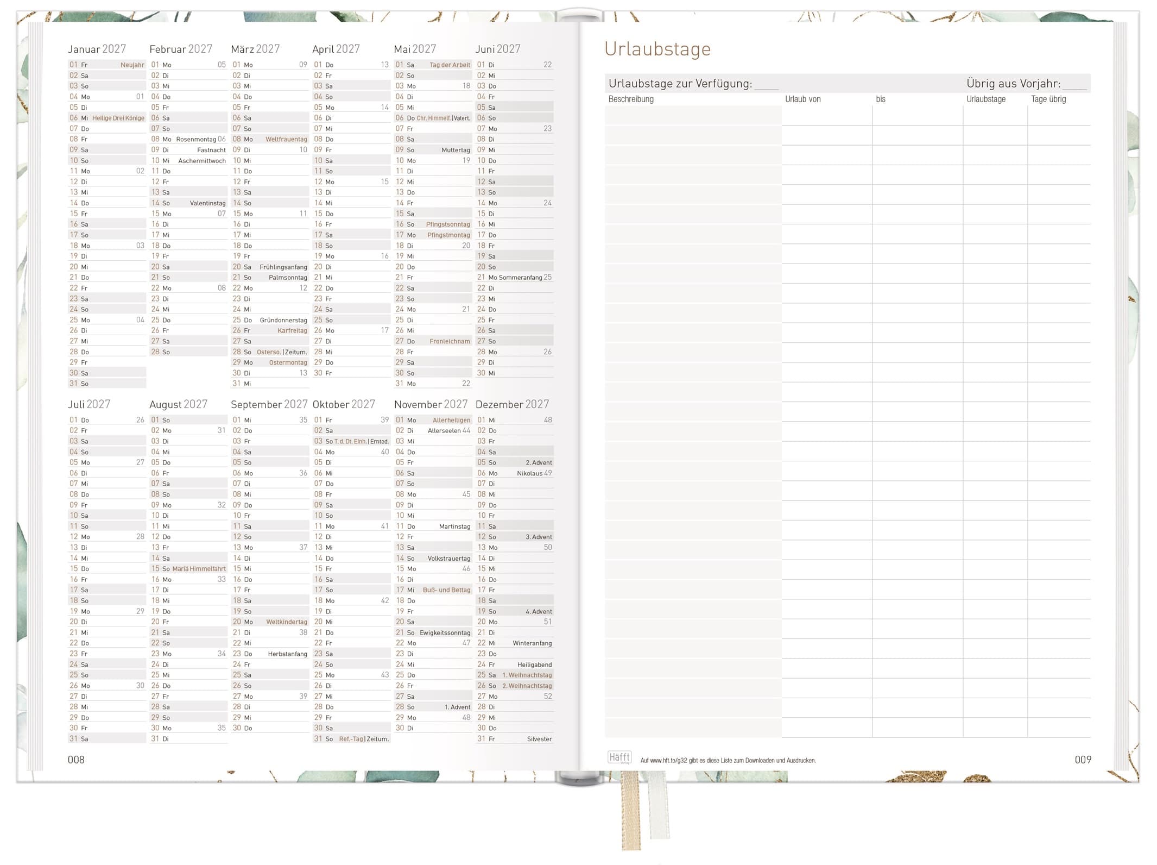Select the Mariä Himmelfahrt entry in August

click(x=199, y=569)
